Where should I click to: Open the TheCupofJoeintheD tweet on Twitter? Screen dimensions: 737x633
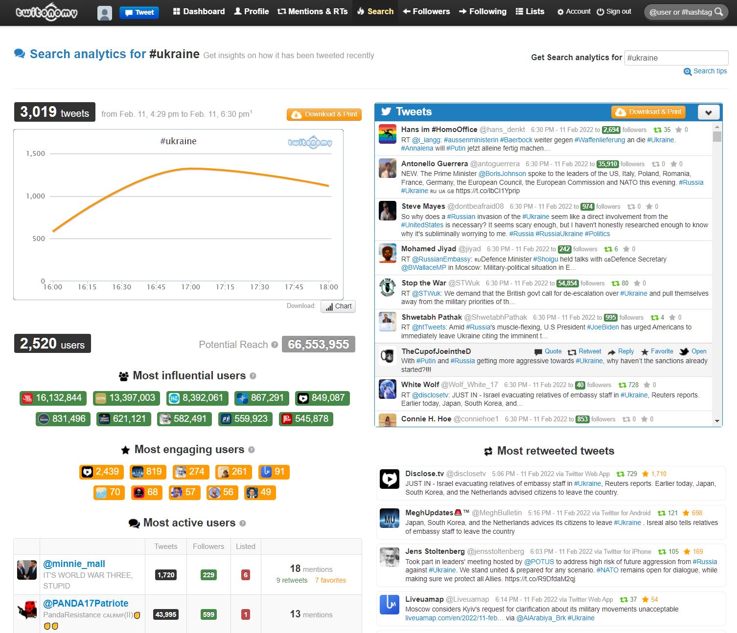pyautogui.click(x=693, y=351)
